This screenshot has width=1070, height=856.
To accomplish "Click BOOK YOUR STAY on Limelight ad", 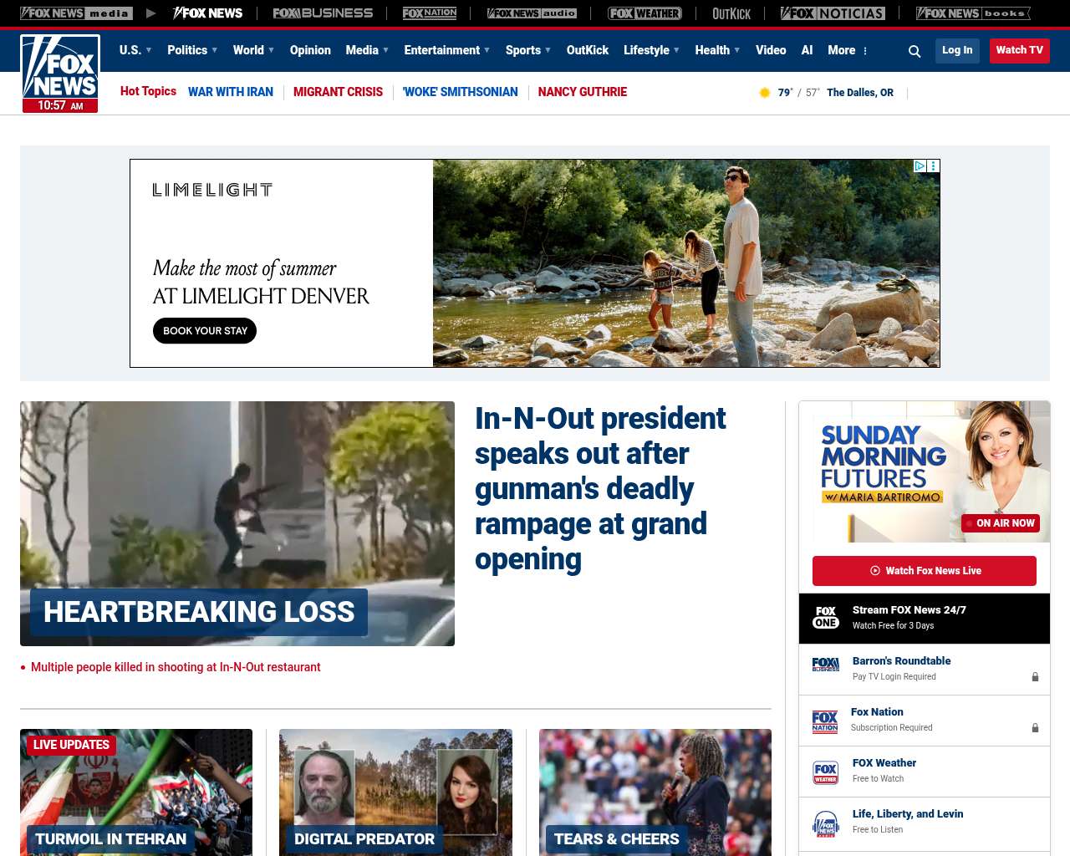I will point(205,331).
